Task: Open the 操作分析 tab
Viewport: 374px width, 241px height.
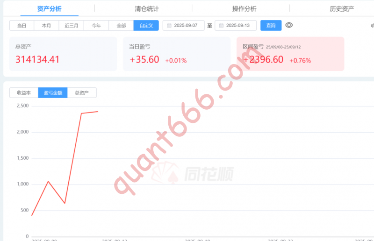Action: (244, 9)
